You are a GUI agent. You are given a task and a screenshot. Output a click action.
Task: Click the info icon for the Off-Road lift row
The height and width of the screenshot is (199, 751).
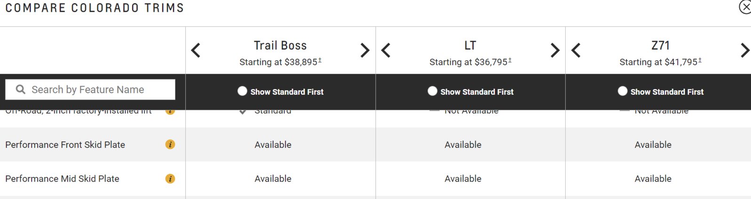170,112
